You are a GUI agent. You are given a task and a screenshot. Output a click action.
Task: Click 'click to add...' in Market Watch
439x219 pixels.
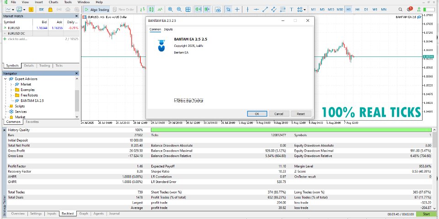(17, 39)
